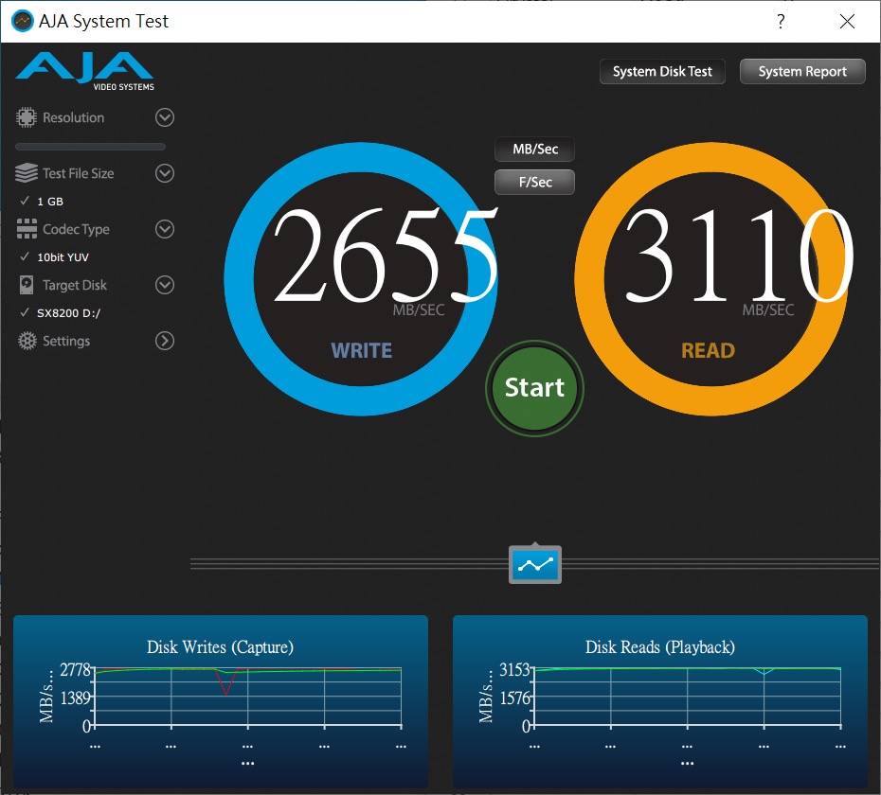Click the Target Disk label
The height and width of the screenshot is (795, 881).
[75, 285]
